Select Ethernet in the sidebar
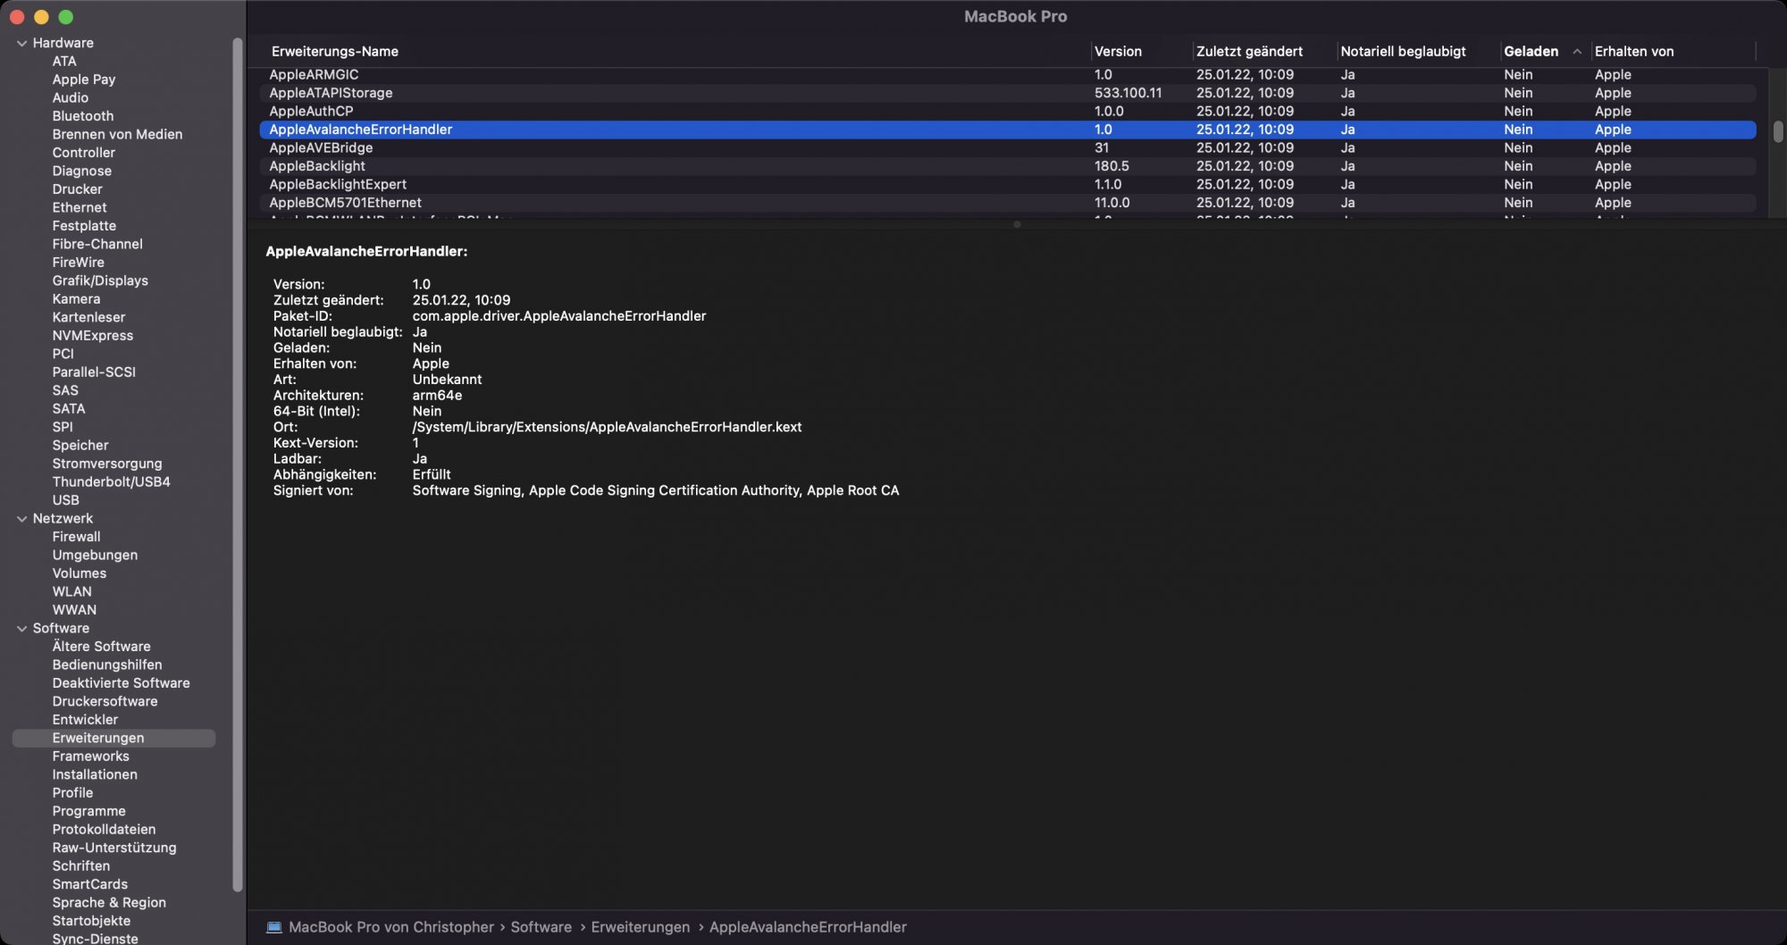Image resolution: width=1787 pixels, height=945 pixels. pyautogui.click(x=80, y=208)
